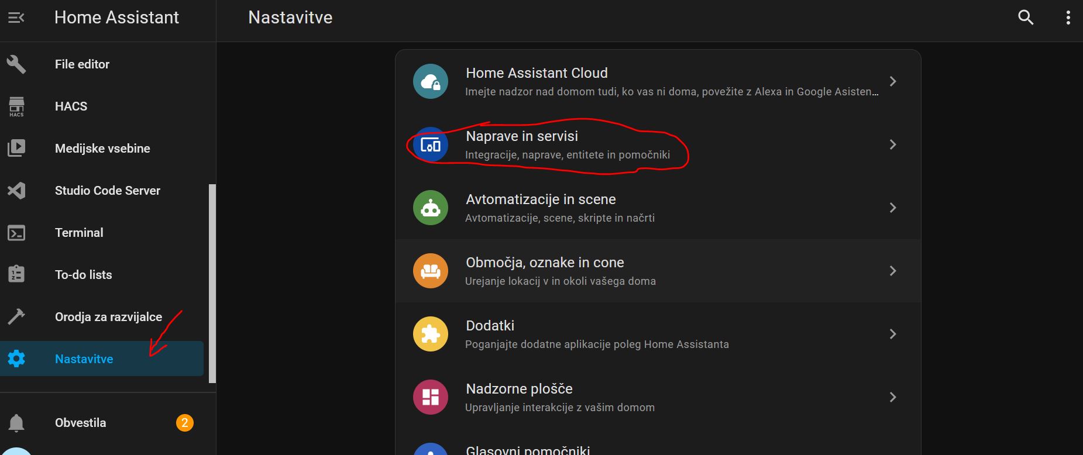Image resolution: width=1083 pixels, height=455 pixels.
Task: Click the File editor wrench icon
Action: pos(16,64)
